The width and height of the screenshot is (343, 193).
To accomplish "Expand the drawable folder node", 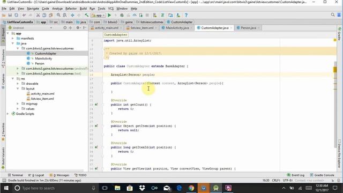I will pyautogui.click(x=18, y=84).
